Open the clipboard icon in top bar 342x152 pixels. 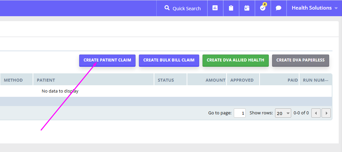click(231, 8)
